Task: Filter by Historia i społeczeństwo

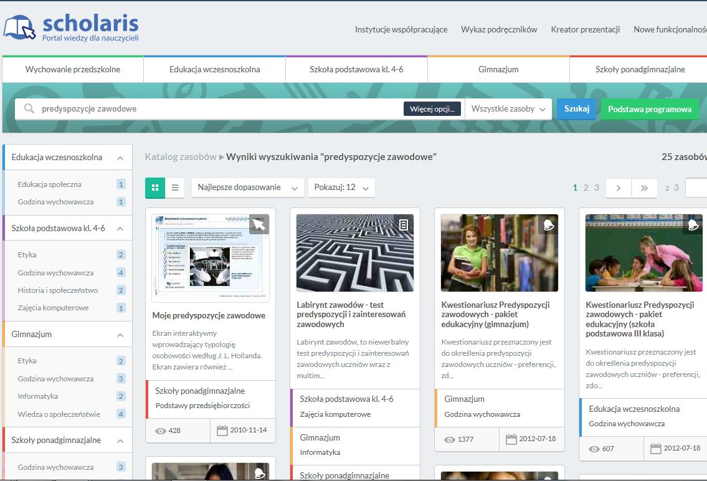Action: tap(58, 290)
